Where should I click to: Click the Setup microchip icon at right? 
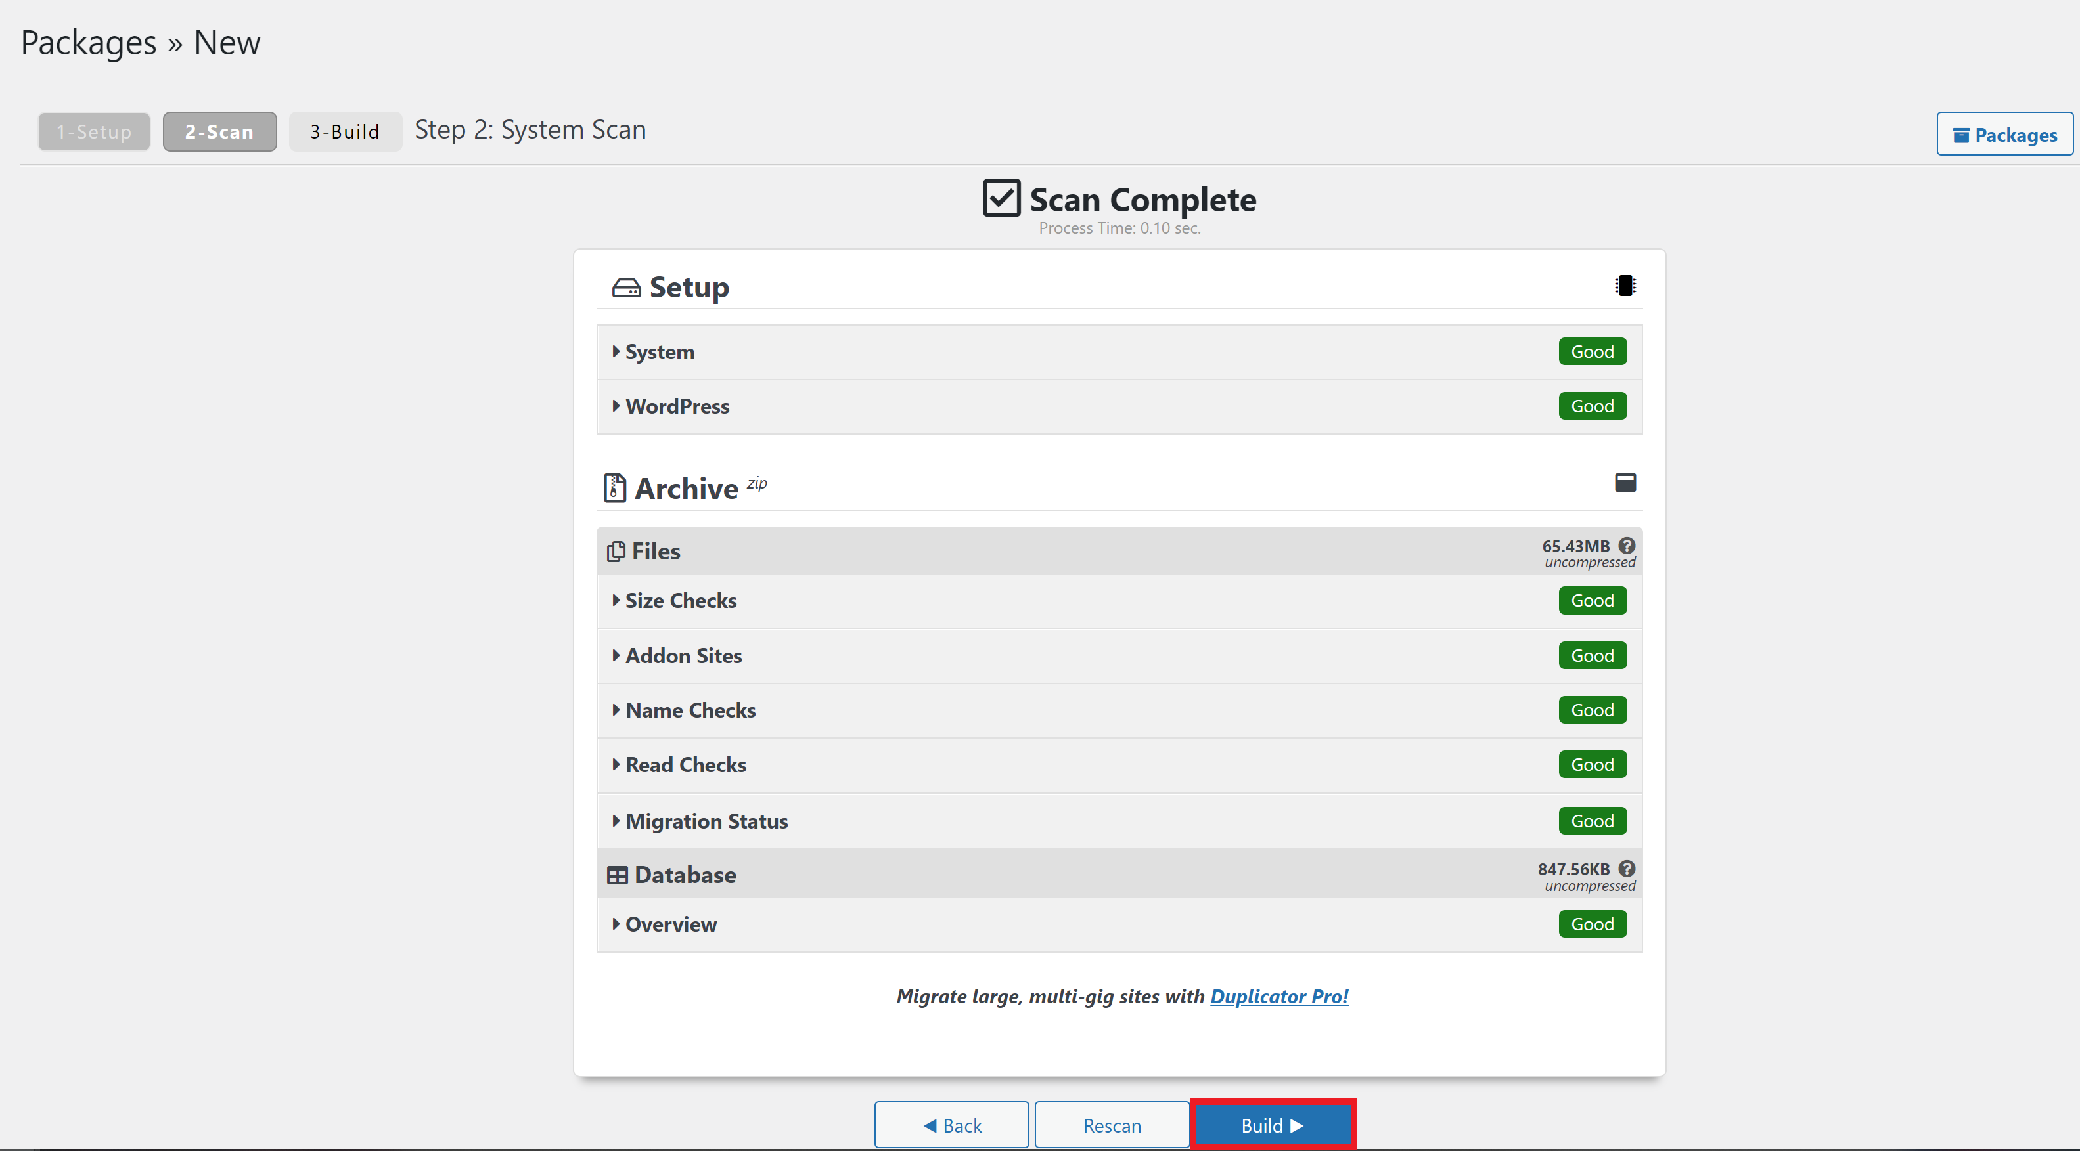point(1625,286)
